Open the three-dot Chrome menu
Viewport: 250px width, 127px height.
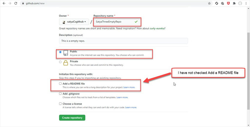pyautogui.click(x=246, y=4)
